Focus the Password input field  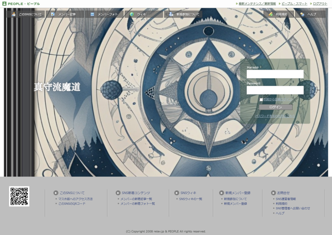tap(275, 90)
